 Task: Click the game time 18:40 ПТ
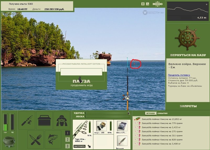click(x=22, y=9)
